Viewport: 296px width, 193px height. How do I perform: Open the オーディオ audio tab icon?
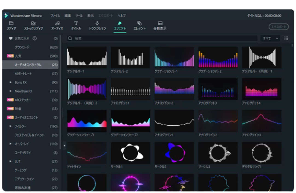[57, 23]
